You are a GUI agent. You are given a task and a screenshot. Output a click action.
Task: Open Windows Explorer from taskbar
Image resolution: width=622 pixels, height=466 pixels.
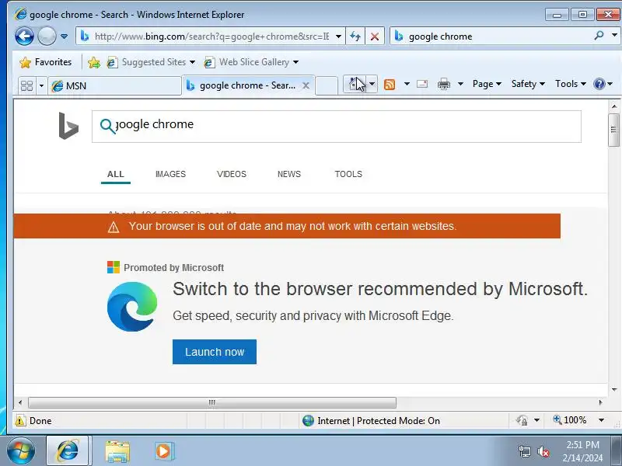[x=117, y=451]
